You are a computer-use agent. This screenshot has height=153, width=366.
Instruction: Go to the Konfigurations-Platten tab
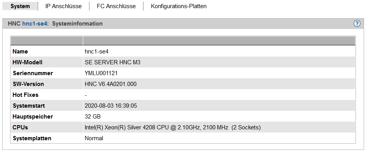tap(179, 6)
